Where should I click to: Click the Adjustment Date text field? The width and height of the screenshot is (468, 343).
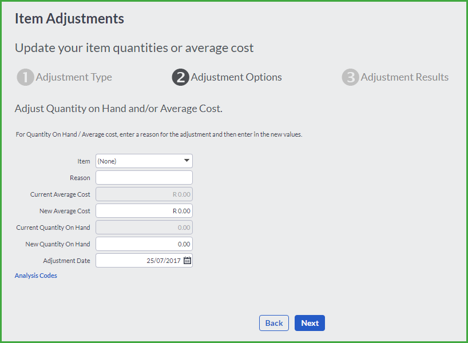(139, 261)
